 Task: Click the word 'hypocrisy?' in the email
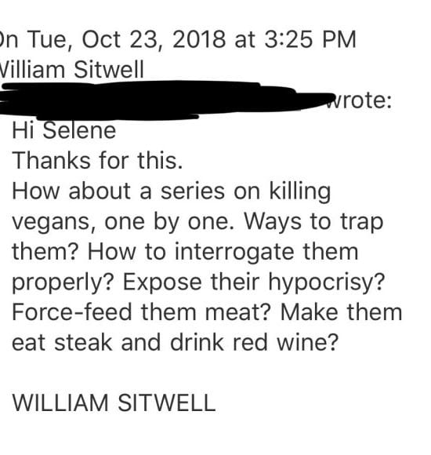coord(326,282)
